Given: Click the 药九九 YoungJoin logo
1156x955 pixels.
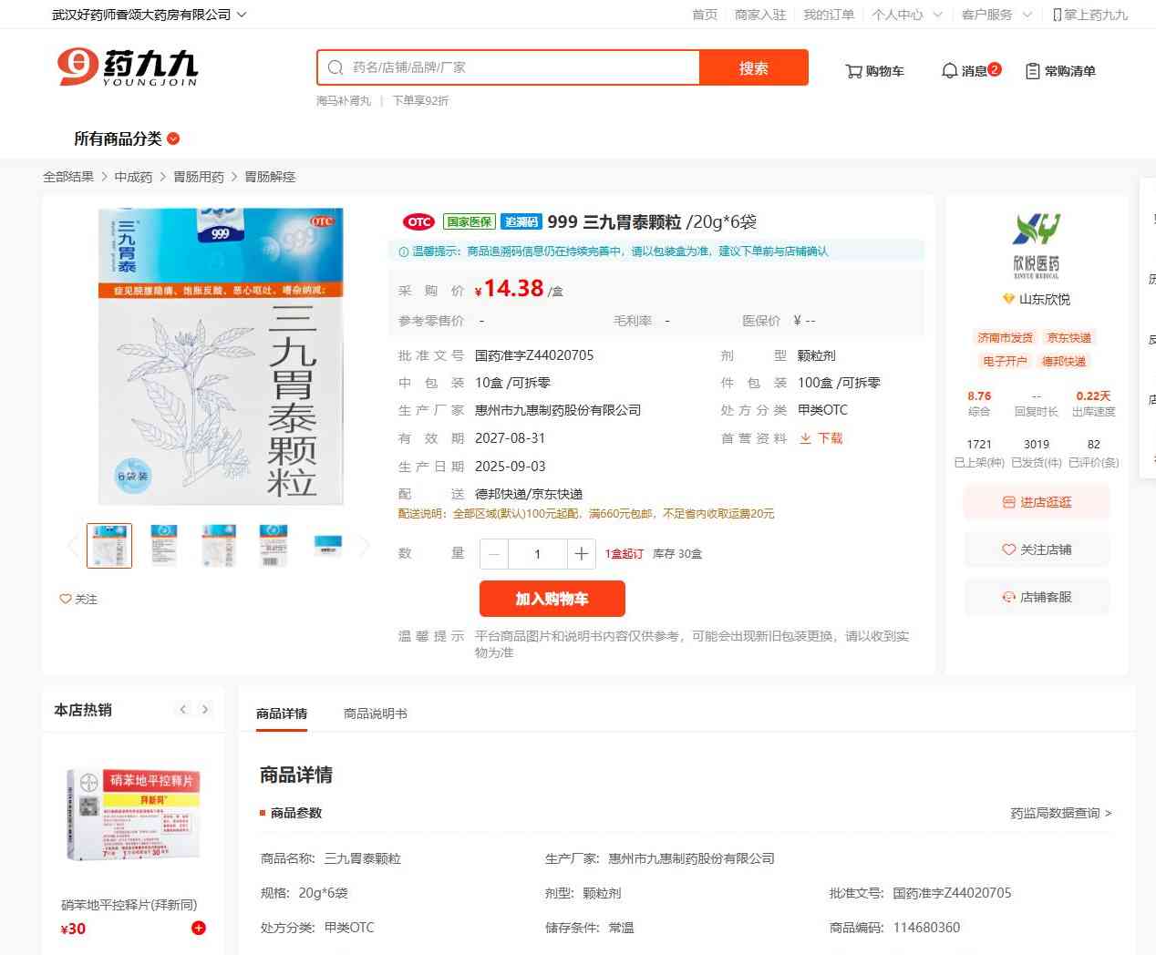Looking at the screenshot, I should click(x=128, y=67).
